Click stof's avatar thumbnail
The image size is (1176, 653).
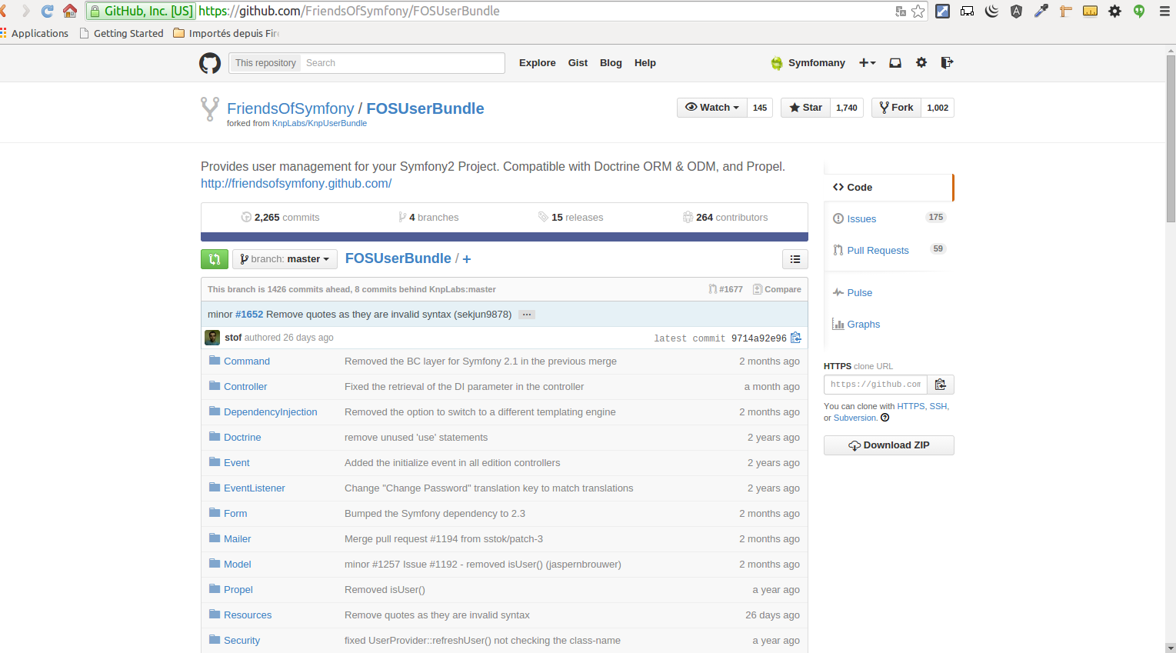point(212,338)
